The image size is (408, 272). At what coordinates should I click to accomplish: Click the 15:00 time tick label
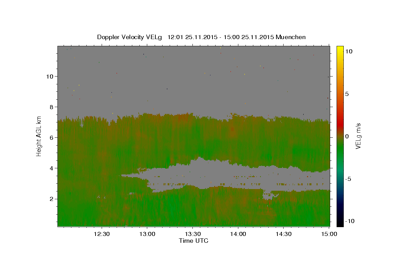pyautogui.click(x=329, y=234)
